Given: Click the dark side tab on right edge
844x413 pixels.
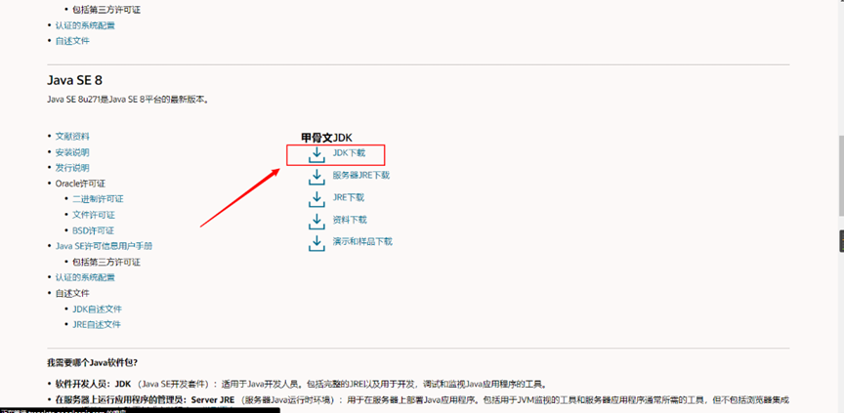Looking at the screenshot, I should pyautogui.click(x=841, y=241).
